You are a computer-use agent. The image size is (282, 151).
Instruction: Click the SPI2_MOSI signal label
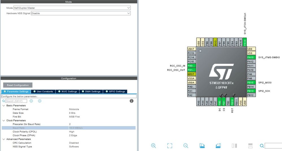click(265, 83)
